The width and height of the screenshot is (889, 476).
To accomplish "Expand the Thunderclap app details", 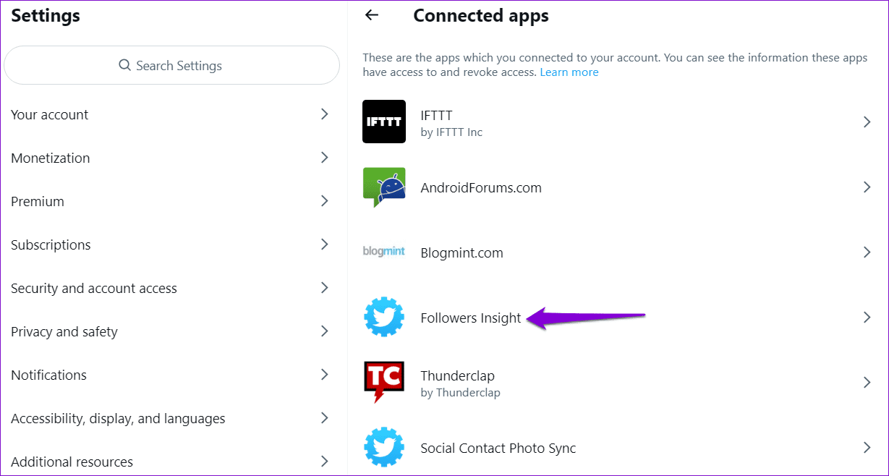I will pyautogui.click(x=866, y=382).
